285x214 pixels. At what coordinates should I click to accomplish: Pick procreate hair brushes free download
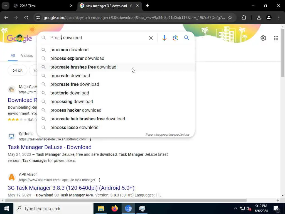[116, 119]
